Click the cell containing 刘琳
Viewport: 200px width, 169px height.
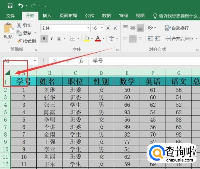coord(50,90)
